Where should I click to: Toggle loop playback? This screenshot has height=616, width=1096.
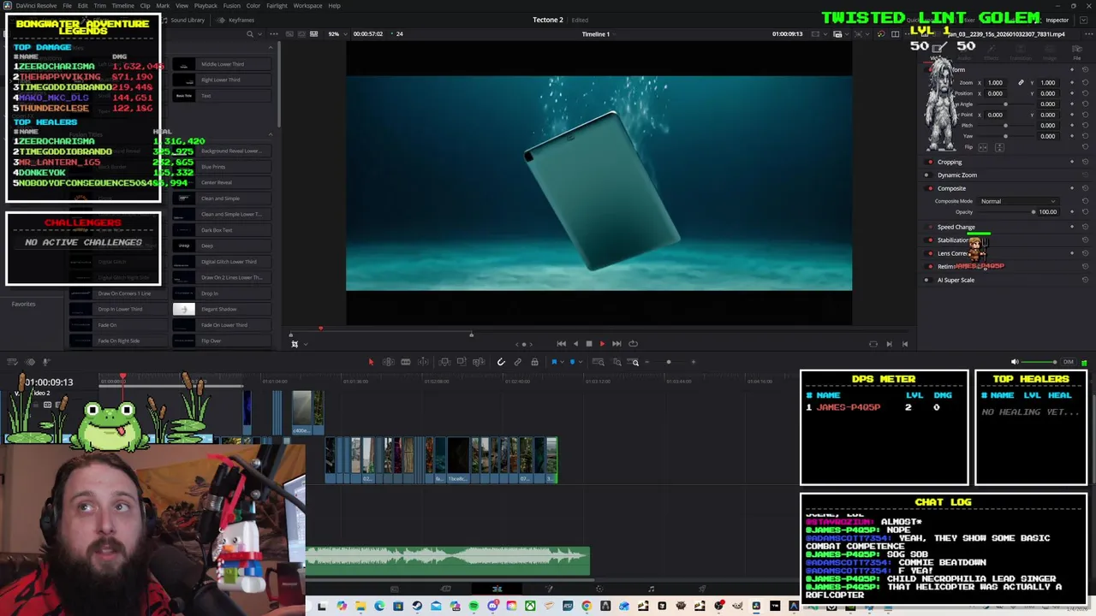633,344
